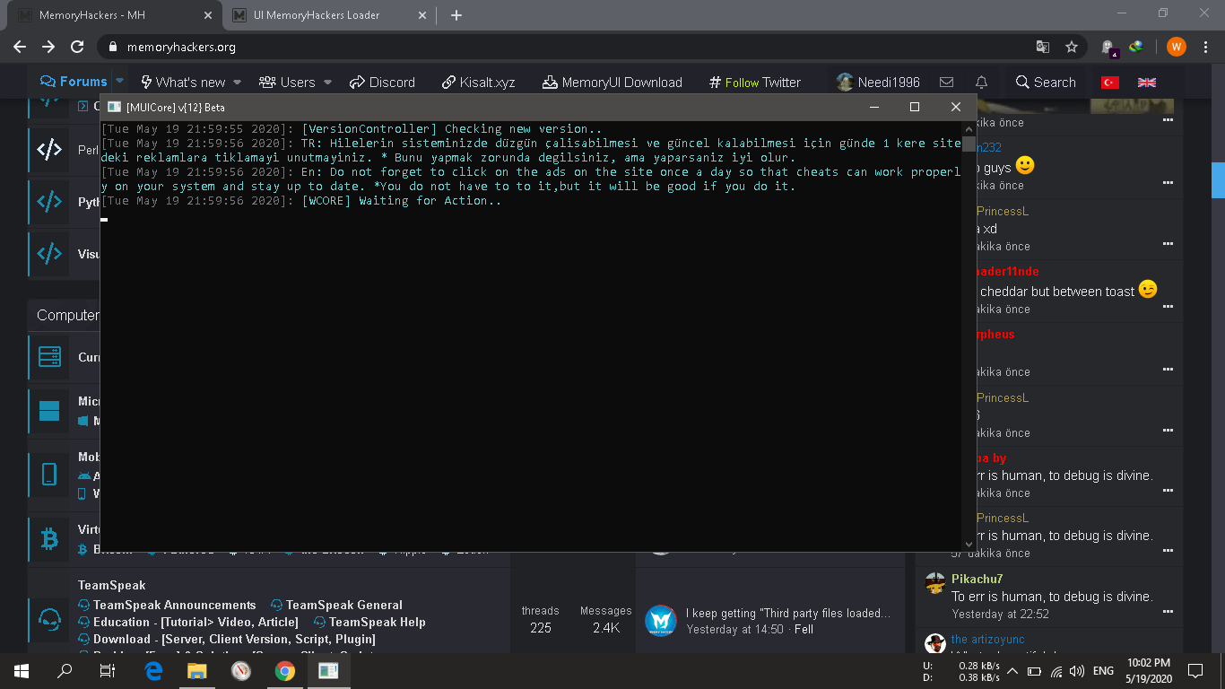Image resolution: width=1225 pixels, height=689 pixels.
Task: Go forward in browser
Action: tap(48, 47)
